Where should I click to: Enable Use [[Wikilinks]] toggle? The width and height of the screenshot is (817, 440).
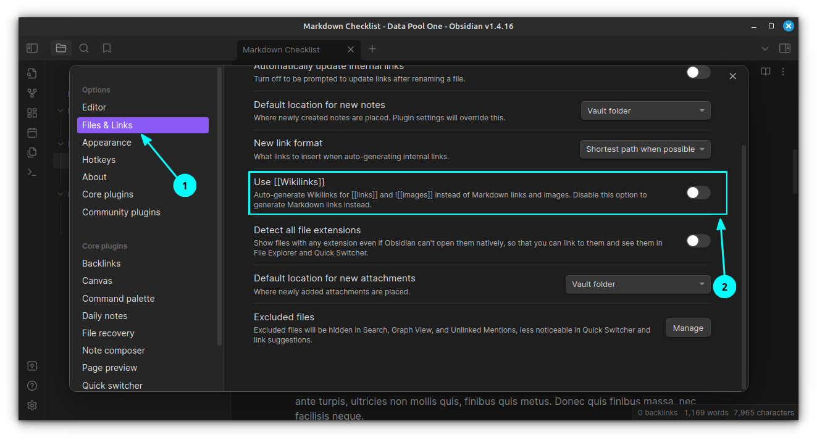pyautogui.click(x=698, y=193)
